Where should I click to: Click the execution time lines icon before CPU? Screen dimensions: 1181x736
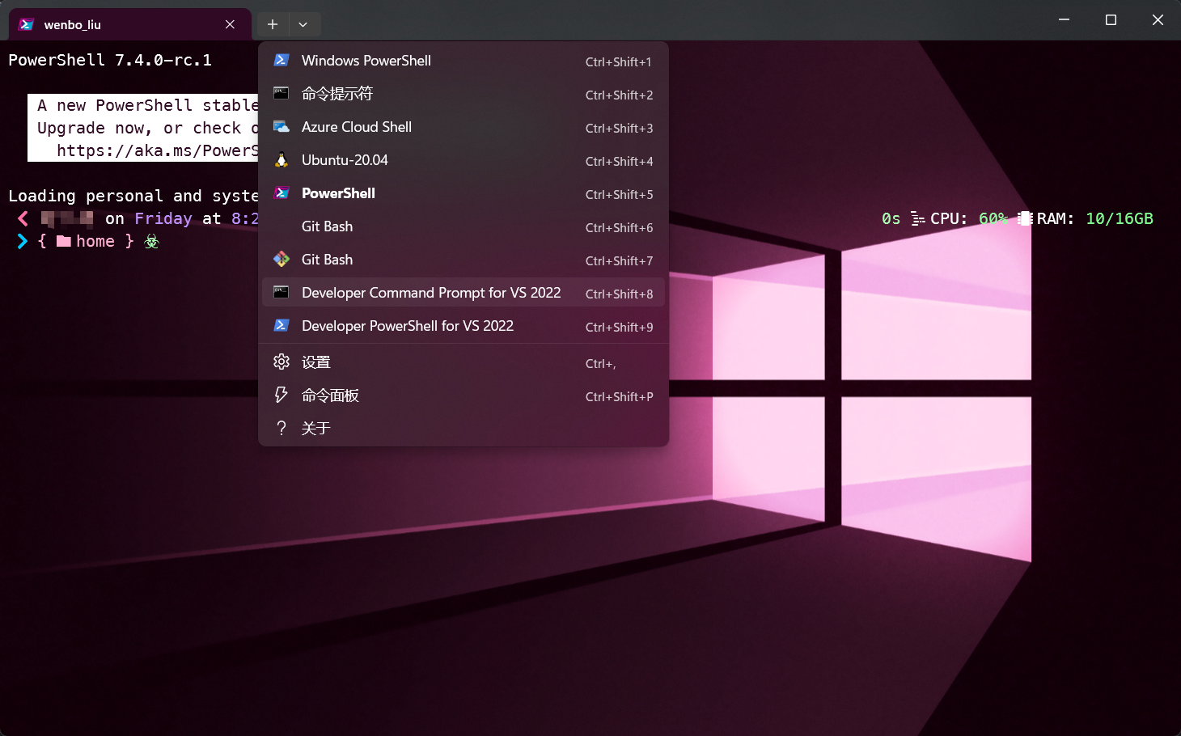(917, 218)
